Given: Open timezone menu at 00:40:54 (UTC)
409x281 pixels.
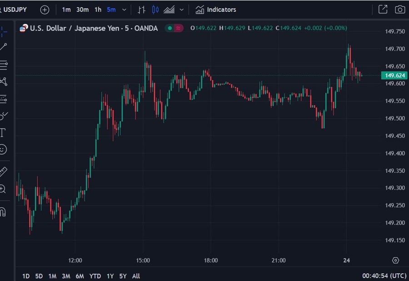Looking at the screenshot, I should pyautogui.click(x=384, y=276).
